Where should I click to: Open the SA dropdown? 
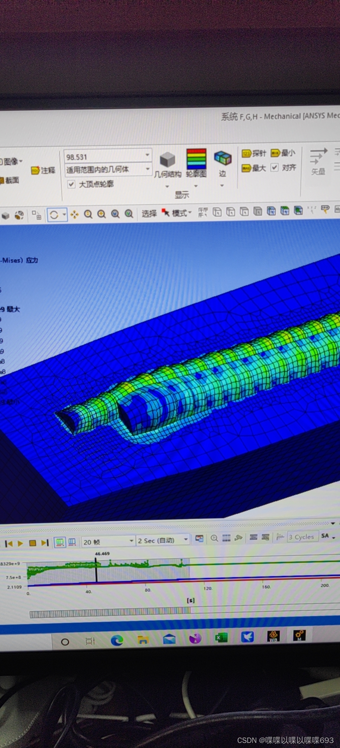tap(328, 536)
